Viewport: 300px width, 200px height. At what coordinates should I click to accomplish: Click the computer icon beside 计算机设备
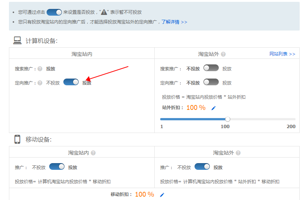tap(17, 40)
